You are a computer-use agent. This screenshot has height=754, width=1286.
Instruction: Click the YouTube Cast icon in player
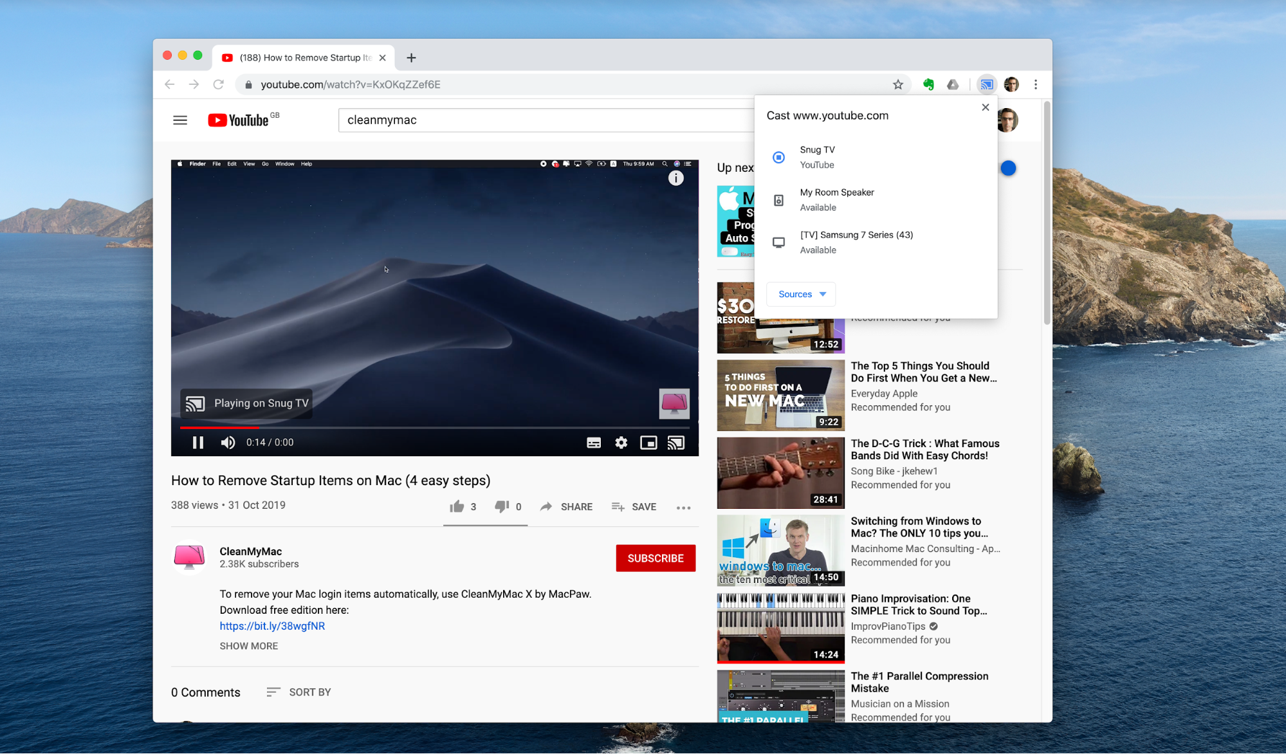click(675, 441)
